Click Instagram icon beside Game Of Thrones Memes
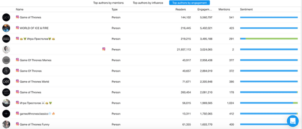Viewport: 302px width, 129px height. pyautogui.click(x=17, y=60)
